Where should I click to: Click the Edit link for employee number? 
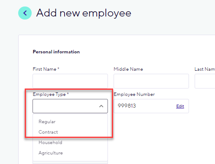pyautogui.click(x=180, y=106)
